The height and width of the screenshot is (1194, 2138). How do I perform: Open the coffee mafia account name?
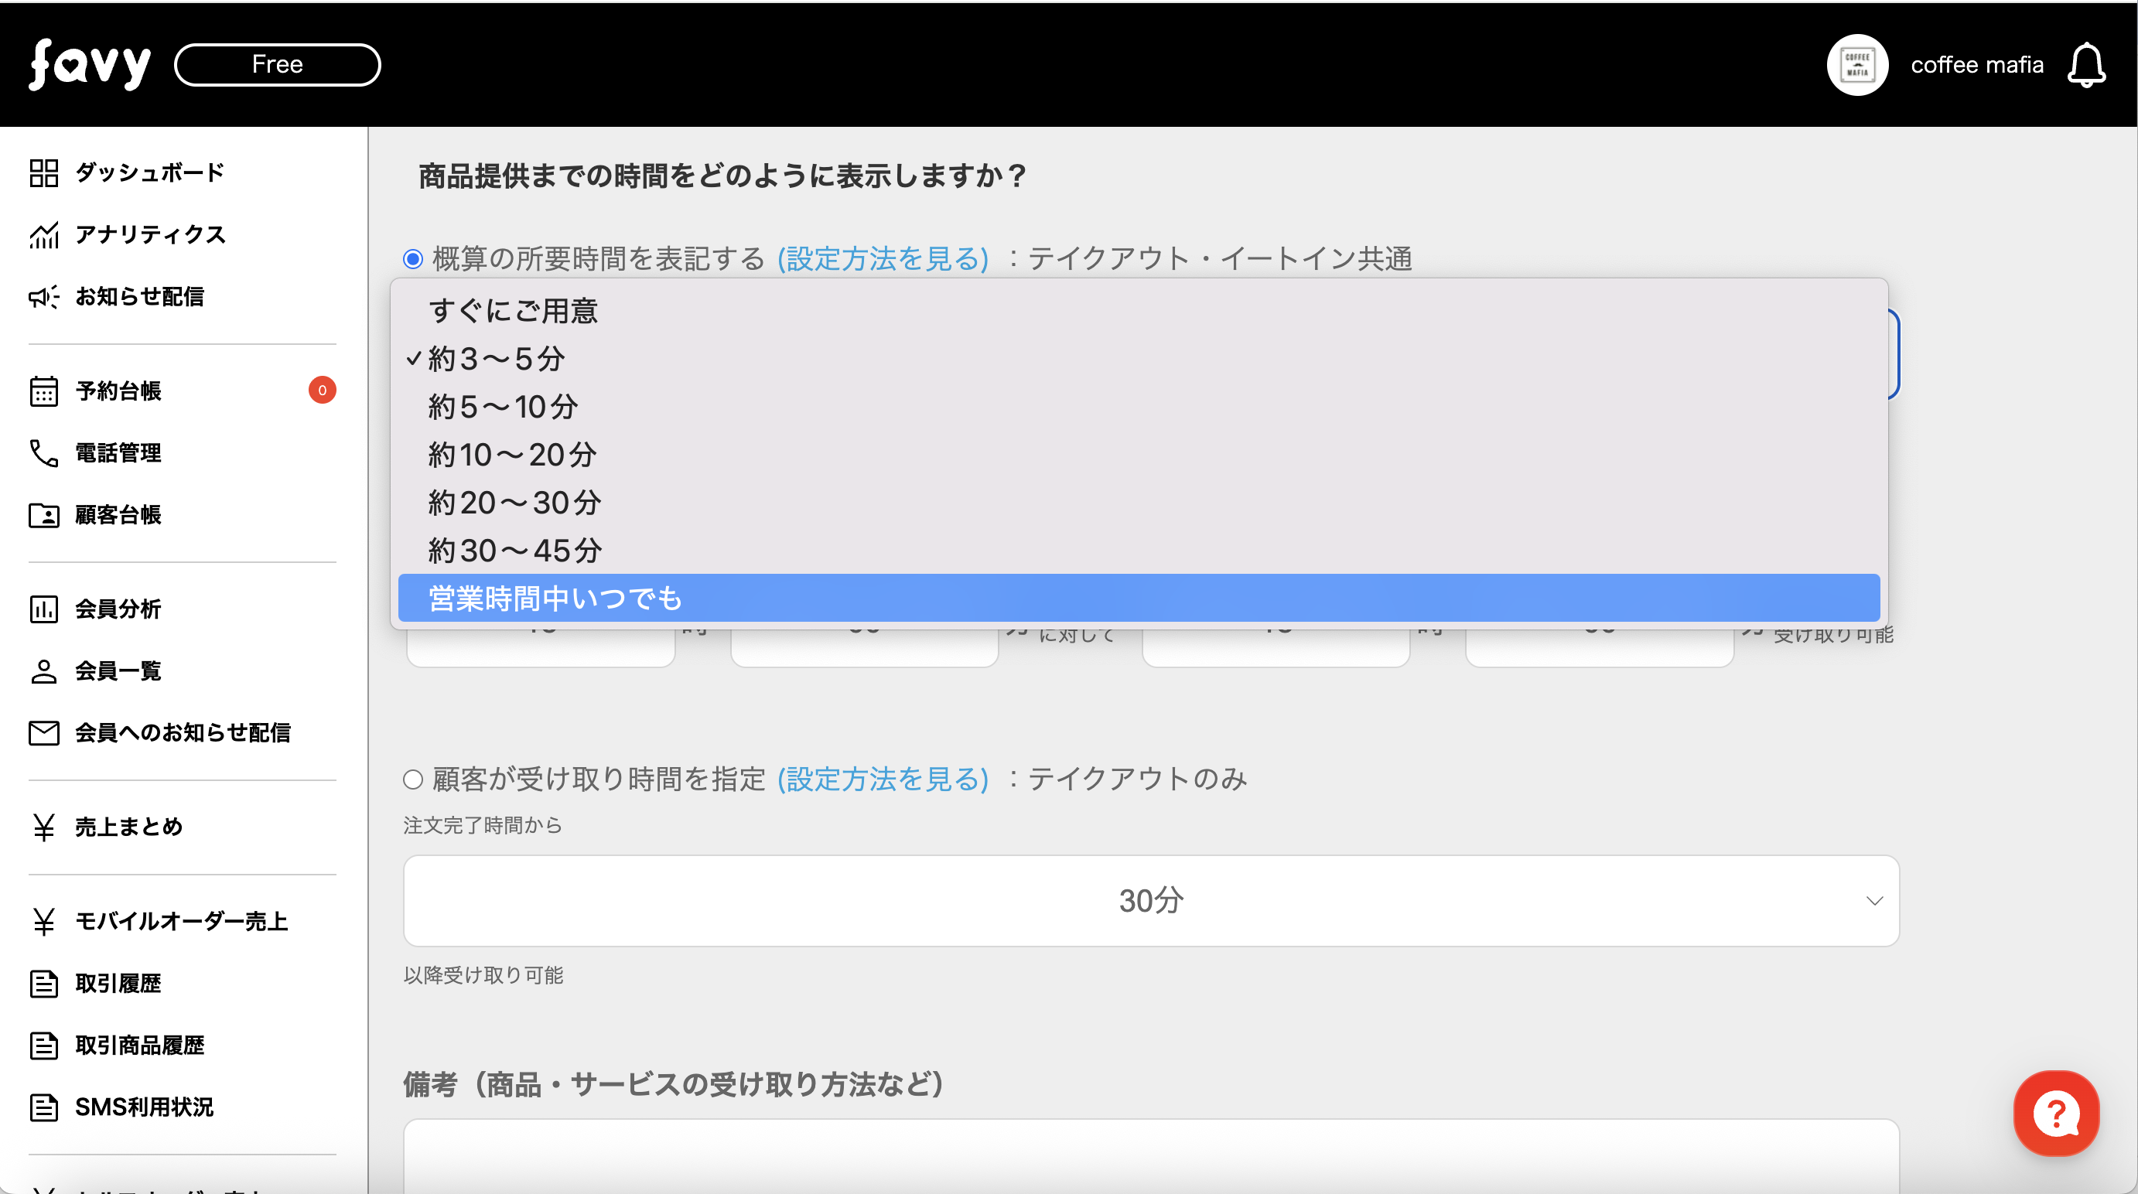pyautogui.click(x=1977, y=65)
